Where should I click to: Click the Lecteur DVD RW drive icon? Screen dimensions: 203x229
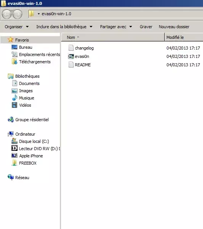14,148
